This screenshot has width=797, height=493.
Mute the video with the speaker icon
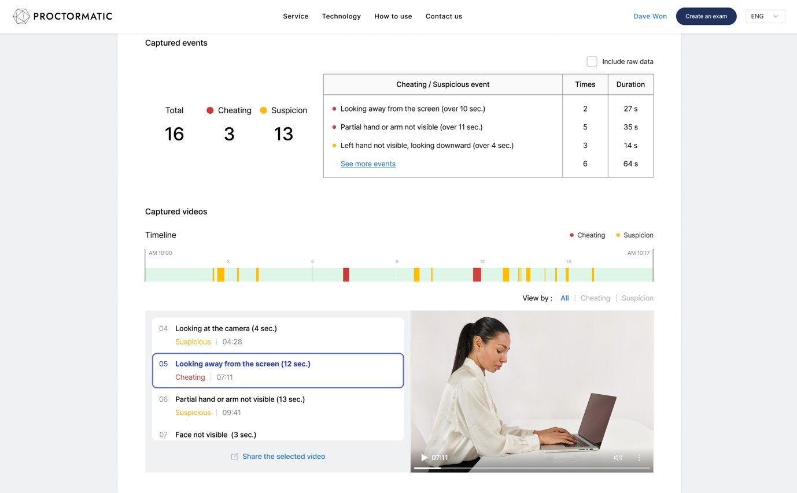click(618, 458)
